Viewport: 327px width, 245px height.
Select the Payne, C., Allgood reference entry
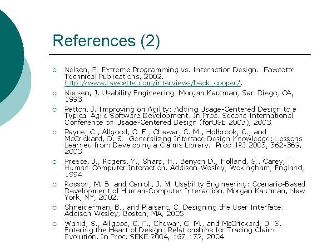click(x=183, y=142)
